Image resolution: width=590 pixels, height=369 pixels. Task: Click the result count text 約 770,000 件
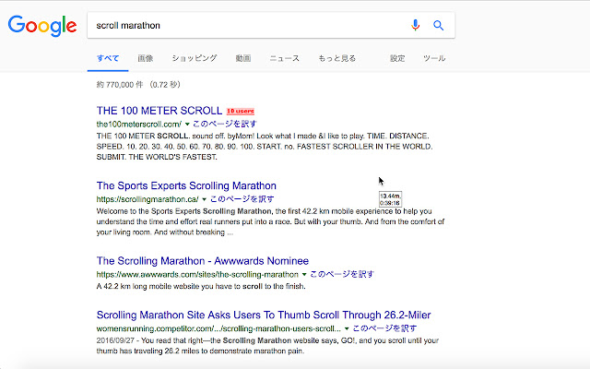(x=120, y=85)
